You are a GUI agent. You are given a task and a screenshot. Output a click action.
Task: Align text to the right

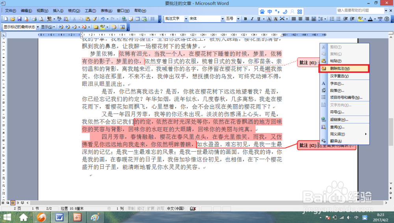click(x=307, y=19)
